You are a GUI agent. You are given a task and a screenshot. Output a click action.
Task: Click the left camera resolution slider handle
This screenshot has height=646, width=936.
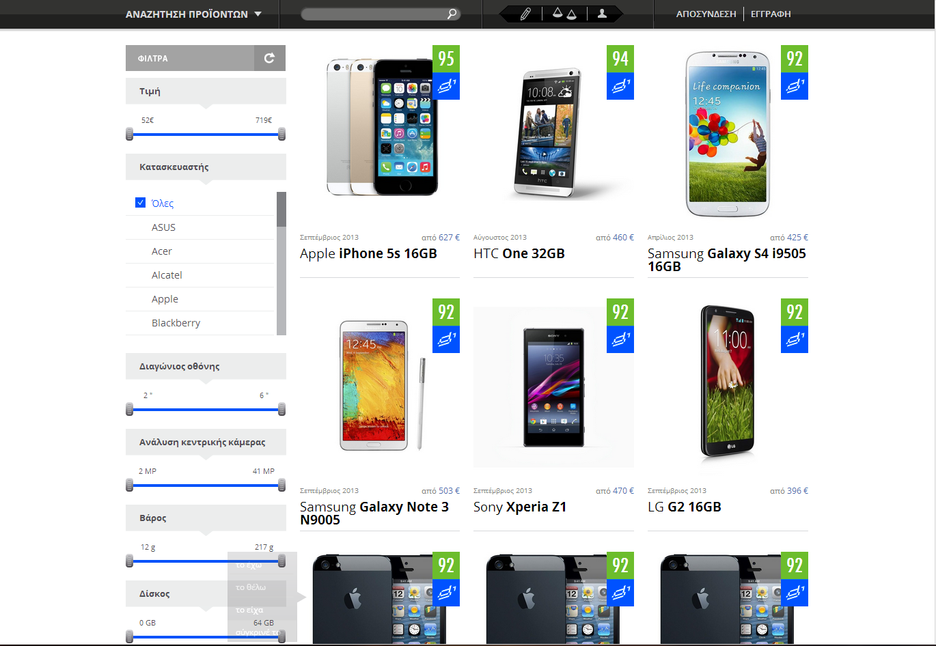coord(130,485)
